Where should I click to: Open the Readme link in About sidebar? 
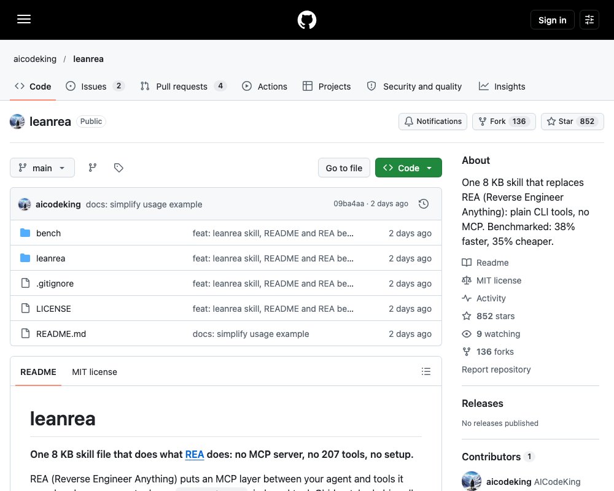point(486,263)
